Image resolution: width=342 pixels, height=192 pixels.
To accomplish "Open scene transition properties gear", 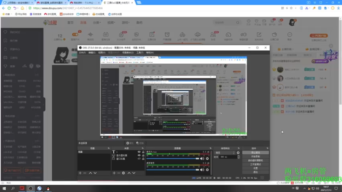I will pos(238,153).
